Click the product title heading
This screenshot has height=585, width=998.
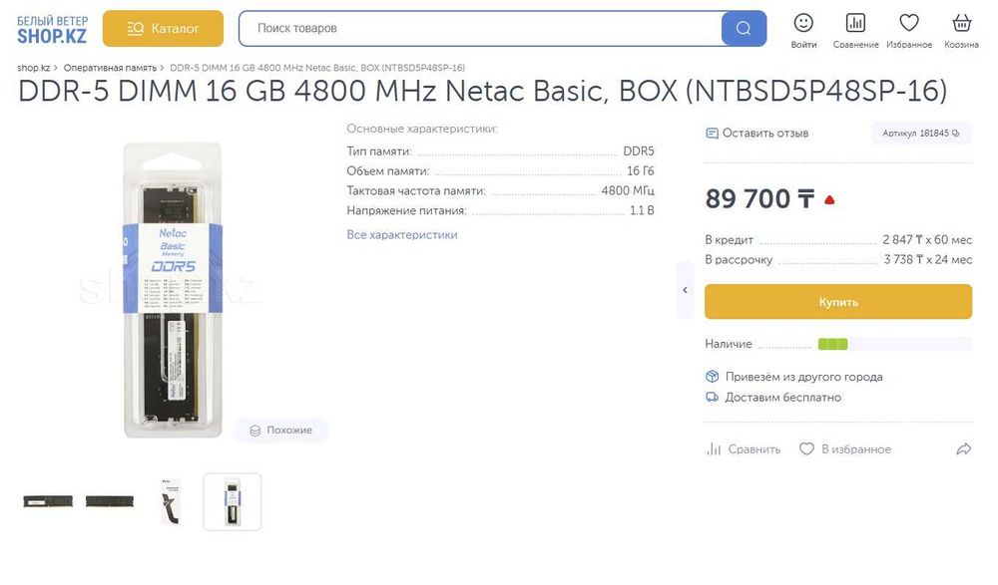click(x=482, y=92)
